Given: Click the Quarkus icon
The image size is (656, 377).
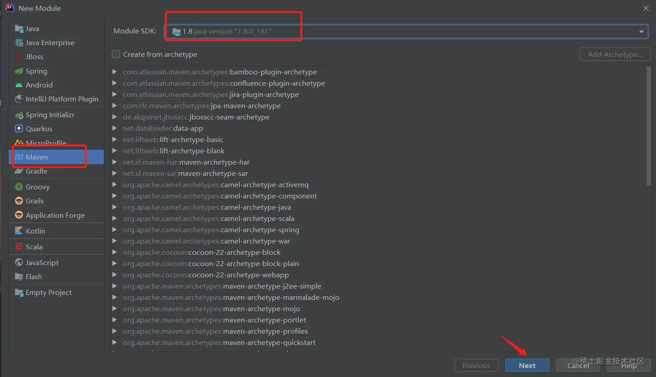Looking at the screenshot, I should click(19, 129).
